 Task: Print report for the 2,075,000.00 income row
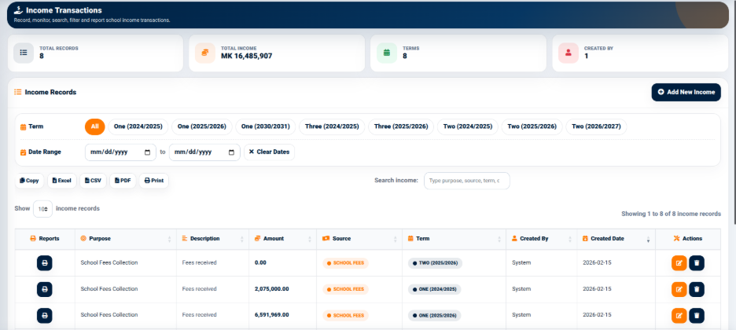point(45,289)
